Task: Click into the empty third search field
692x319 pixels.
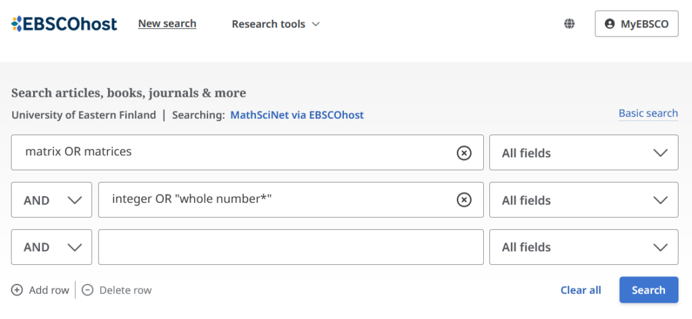Action: tap(291, 247)
